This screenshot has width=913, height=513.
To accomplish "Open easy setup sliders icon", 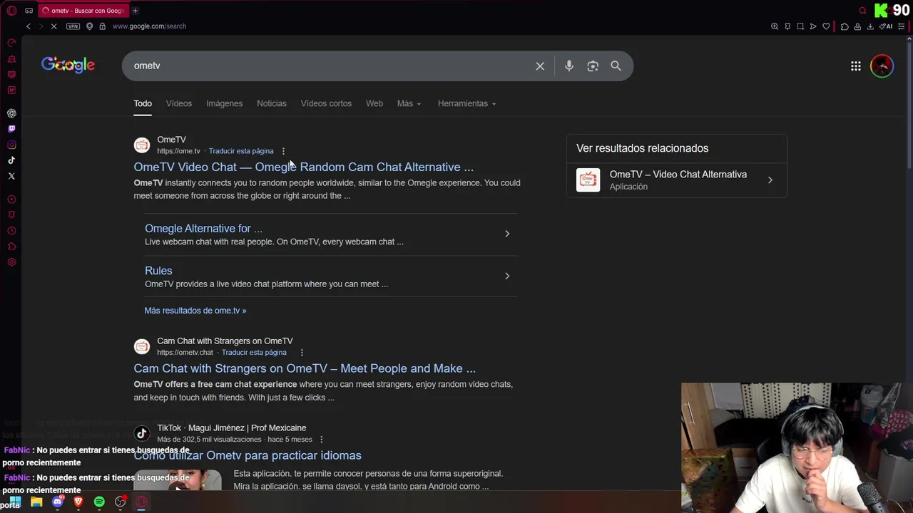I will [x=902, y=26].
